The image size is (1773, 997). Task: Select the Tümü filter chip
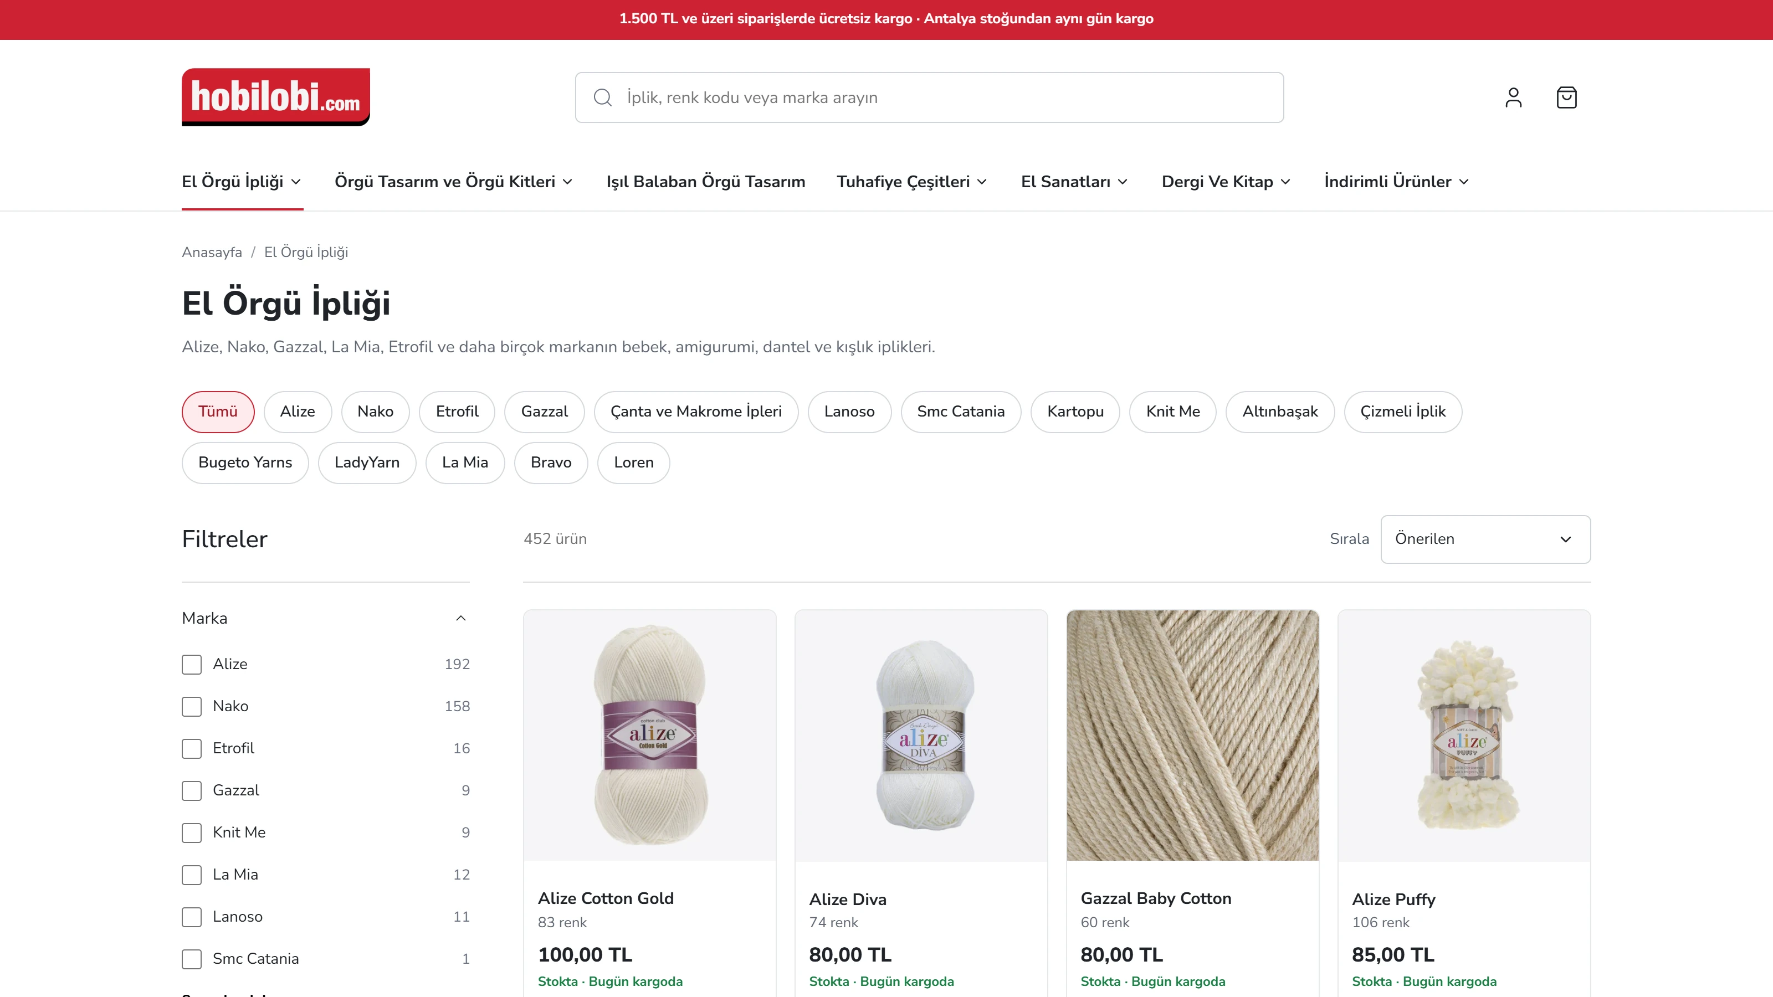point(218,412)
